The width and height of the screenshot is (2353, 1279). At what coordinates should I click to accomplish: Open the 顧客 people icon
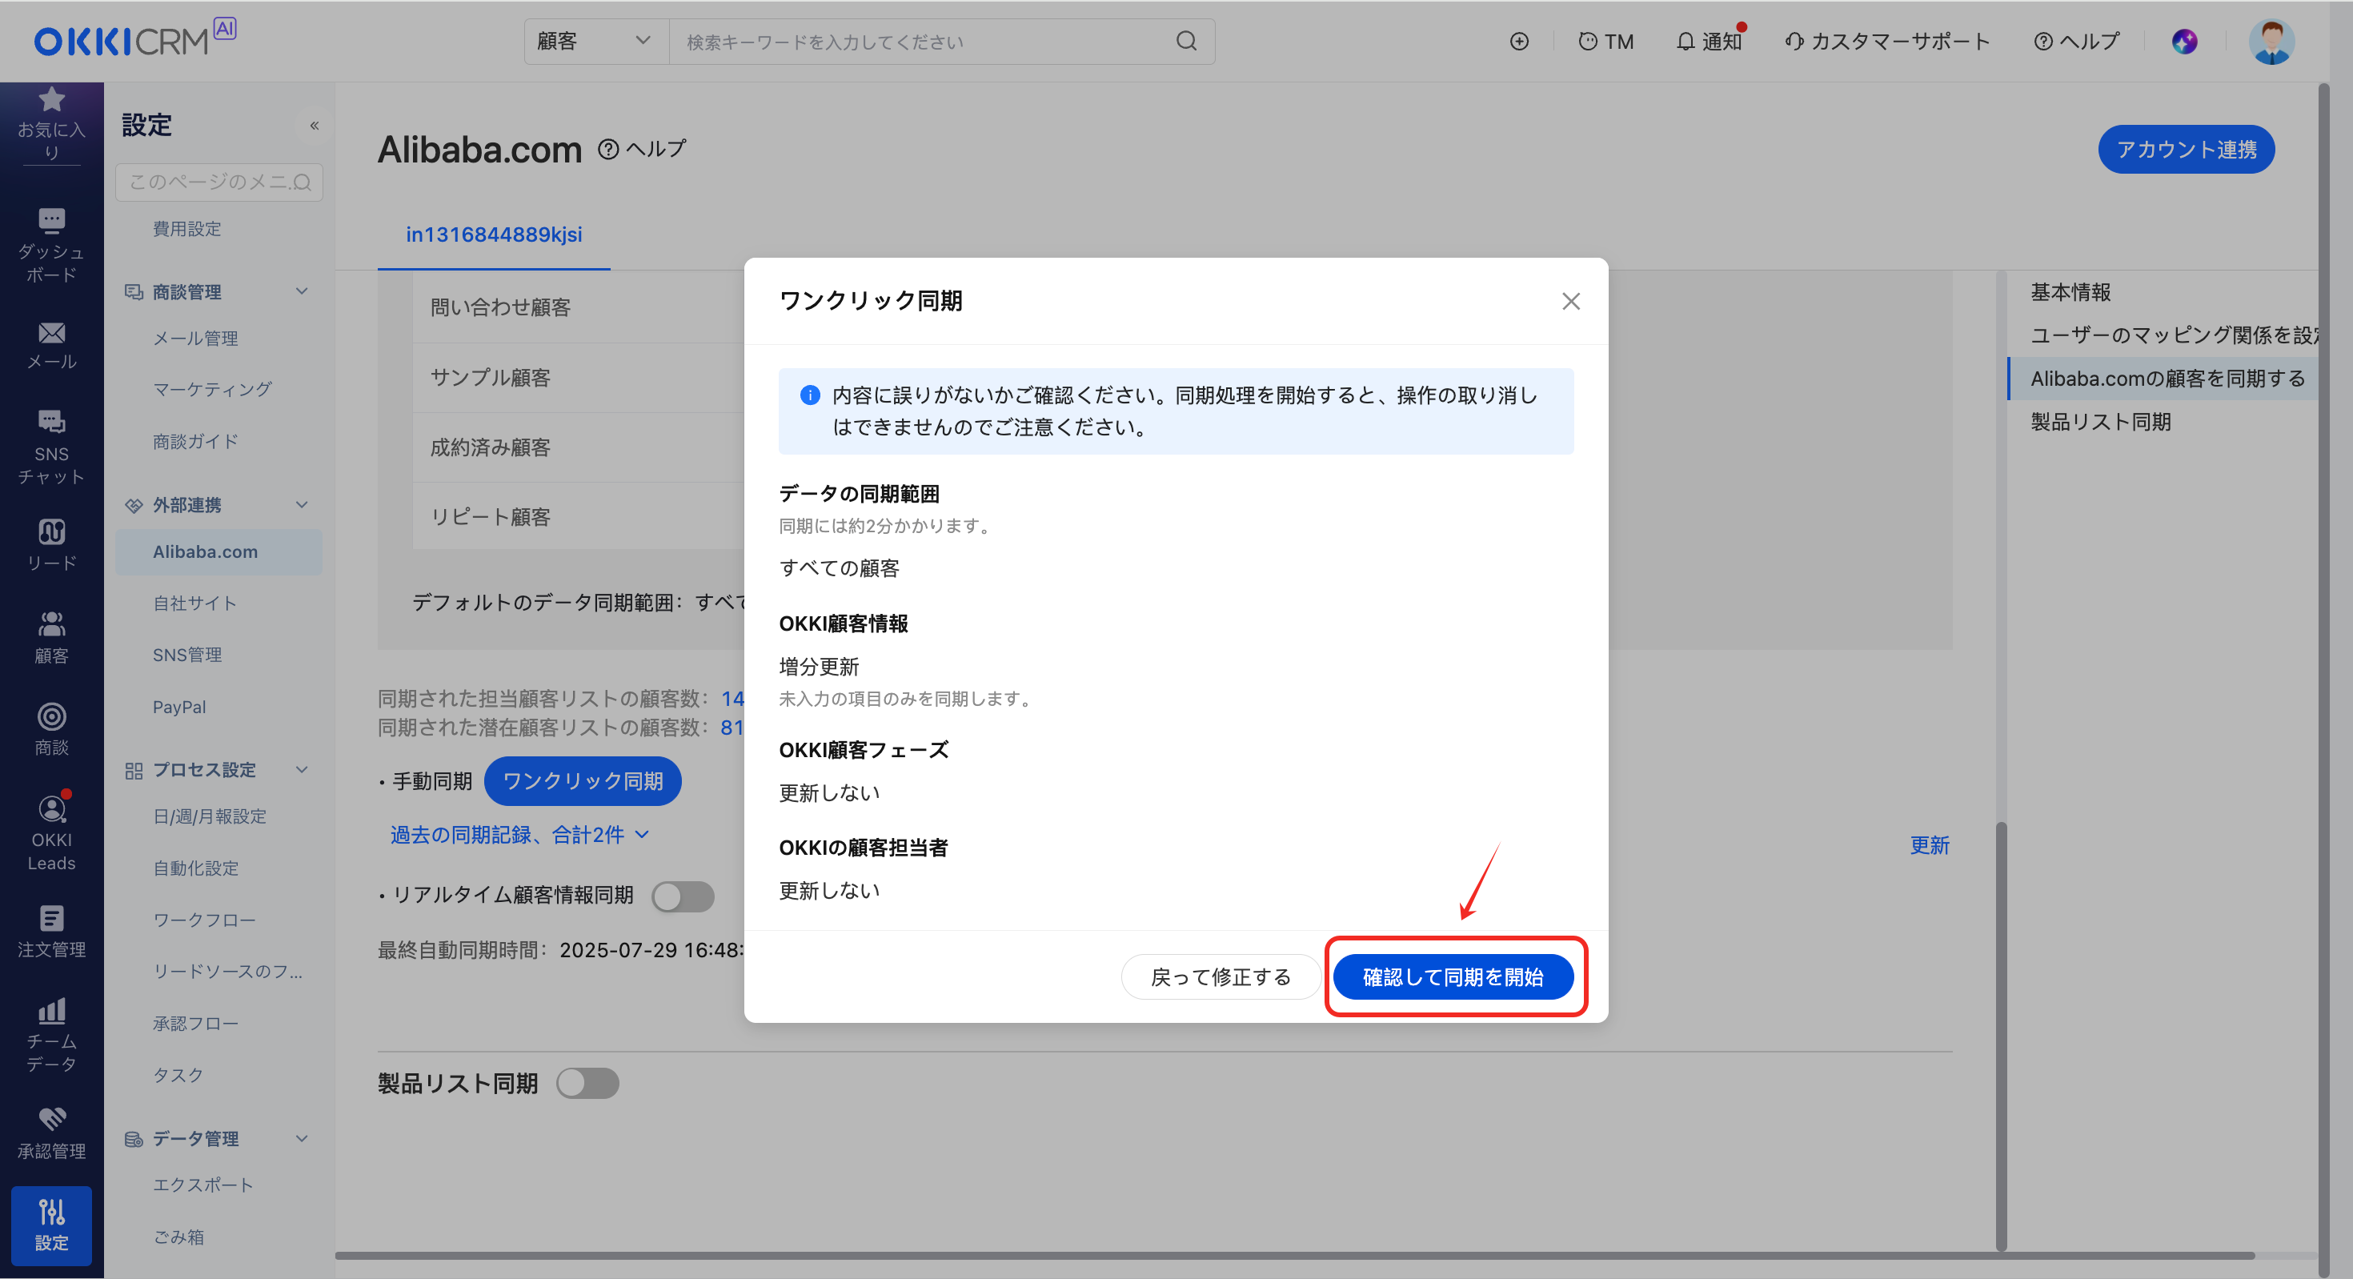click(x=51, y=624)
